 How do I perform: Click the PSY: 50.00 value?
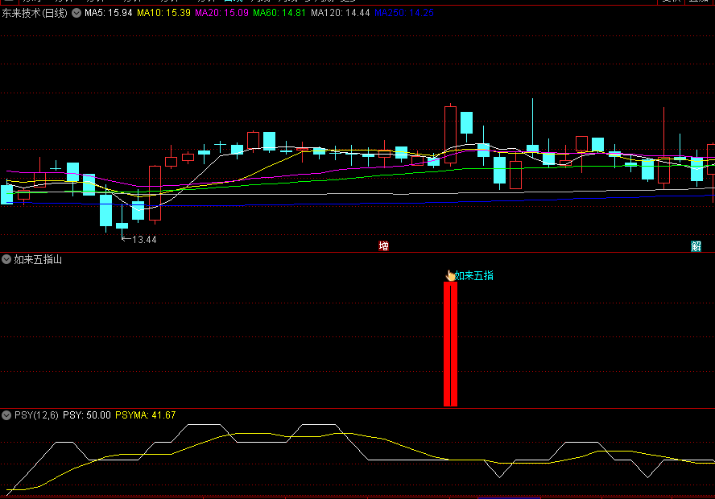tap(87, 415)
